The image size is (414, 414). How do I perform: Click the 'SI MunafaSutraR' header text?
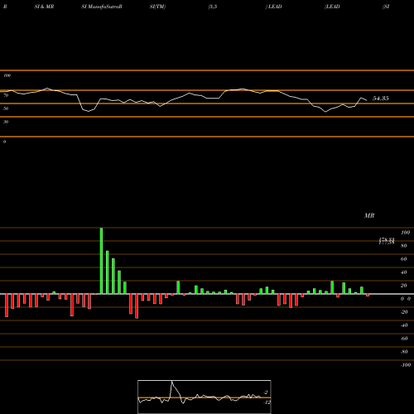[x=102, y=7]
